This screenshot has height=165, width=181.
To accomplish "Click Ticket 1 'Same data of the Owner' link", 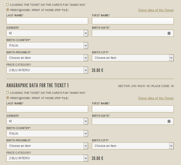I will 156,98.
